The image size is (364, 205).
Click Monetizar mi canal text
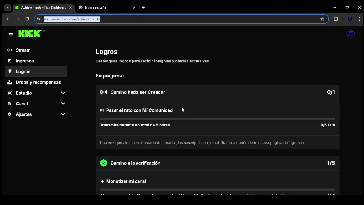[x=126, y=181]
